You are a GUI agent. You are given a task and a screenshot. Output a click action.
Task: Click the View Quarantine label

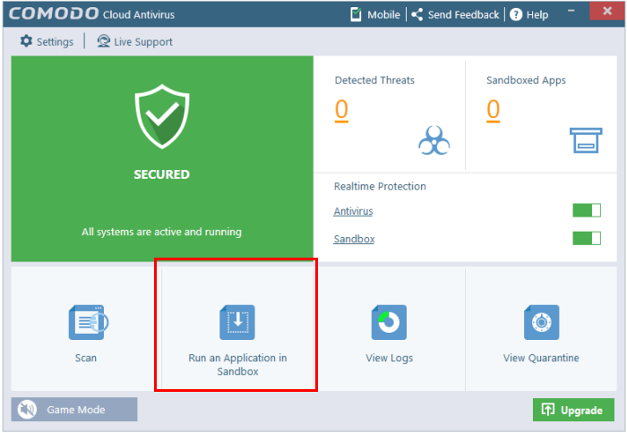point(541,358)
